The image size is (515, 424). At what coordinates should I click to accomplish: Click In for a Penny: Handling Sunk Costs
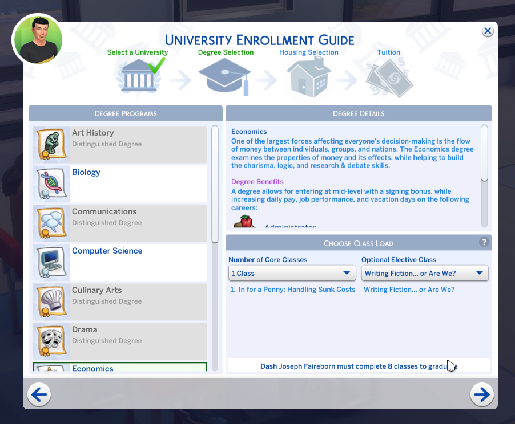tap(293, 290)
